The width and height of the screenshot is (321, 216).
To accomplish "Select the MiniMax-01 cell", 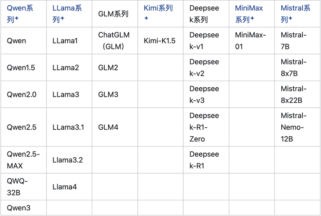I will 250,41.
